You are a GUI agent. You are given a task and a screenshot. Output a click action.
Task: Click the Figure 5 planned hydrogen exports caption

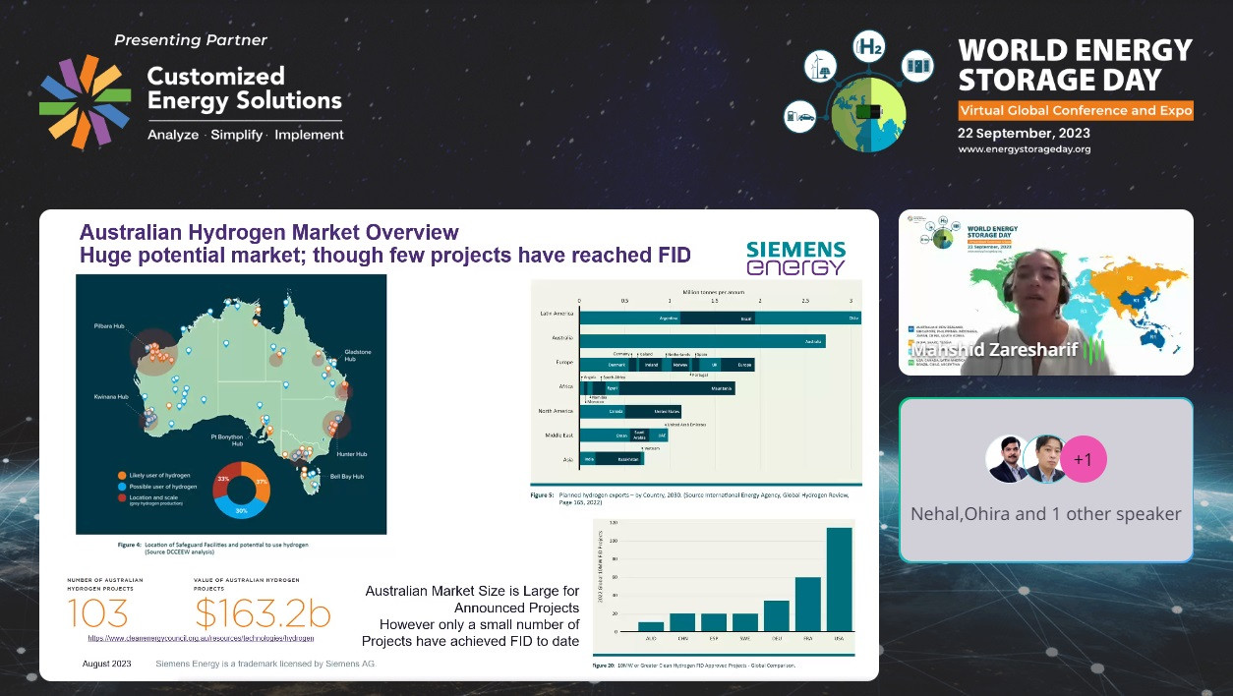(x=692, y=498)
